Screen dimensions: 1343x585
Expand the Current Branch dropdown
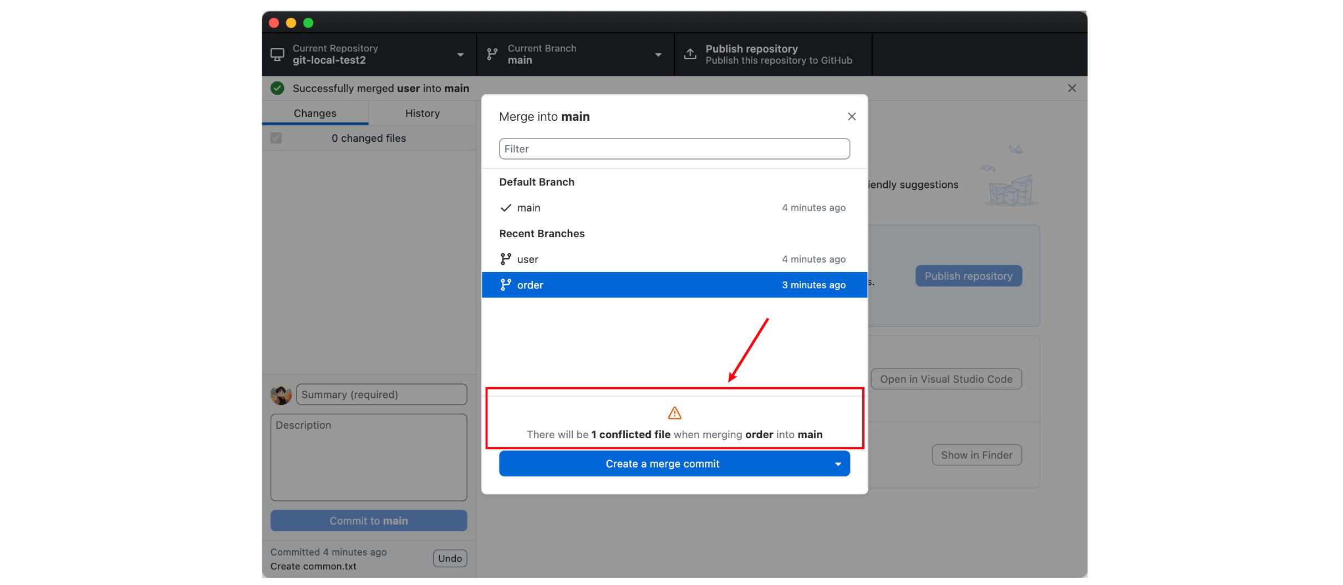[x=658, y=55]
